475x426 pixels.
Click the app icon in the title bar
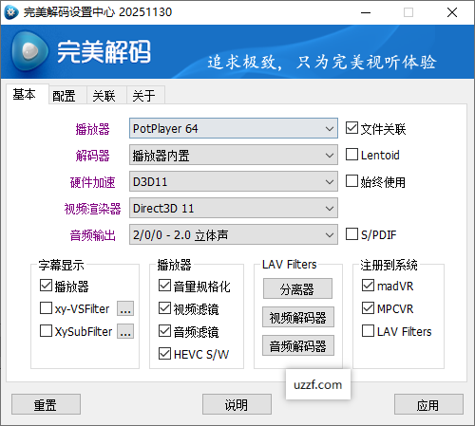[x=11, y=12]
